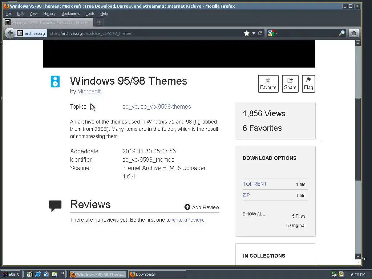Click the 5 Files count
The width and height of the screenshot is (372, 279).
pyautogui.click(x=299, y=216)
